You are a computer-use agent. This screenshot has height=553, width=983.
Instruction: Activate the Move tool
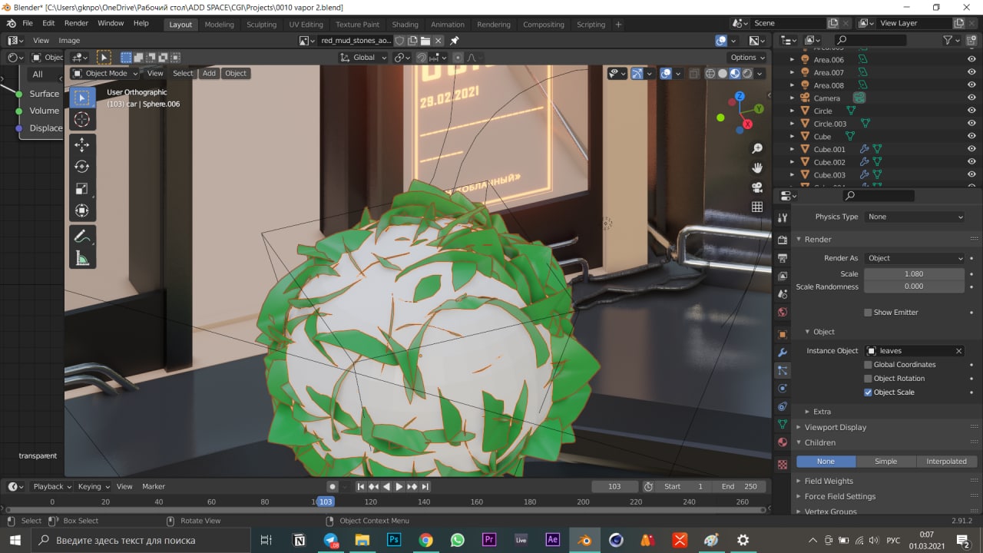[82, 144]
